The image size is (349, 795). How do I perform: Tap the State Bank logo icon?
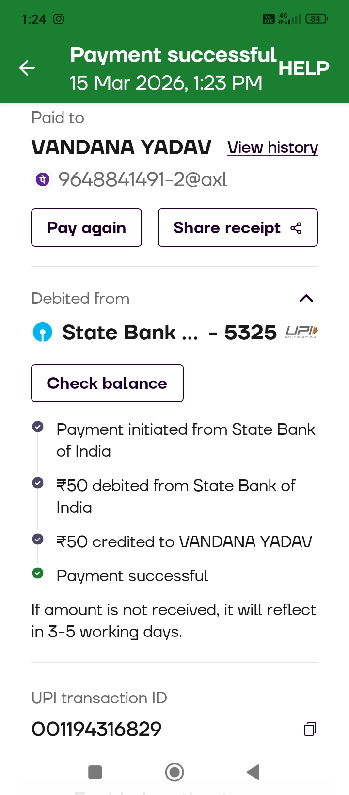(43, 333)
